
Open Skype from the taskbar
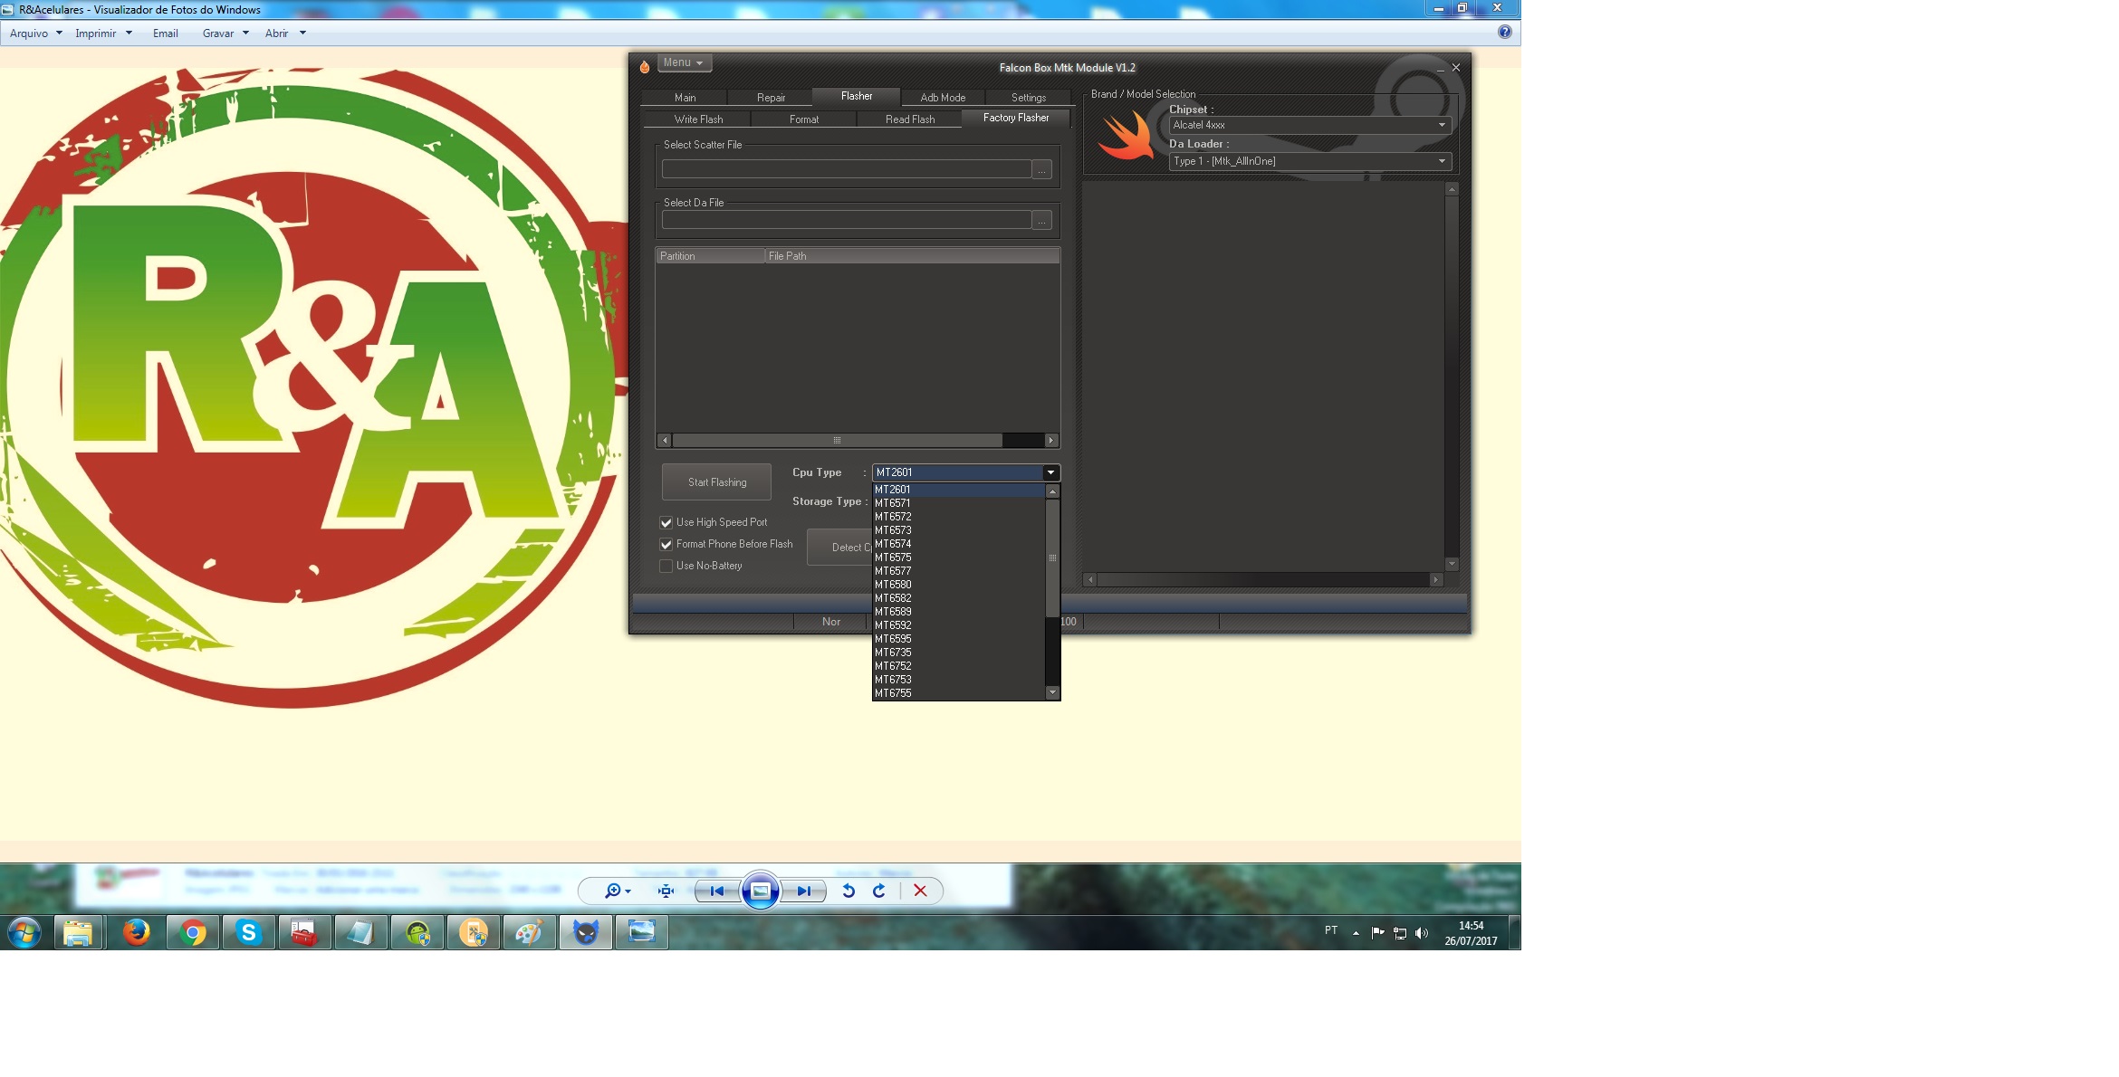(x=248, y=932)
